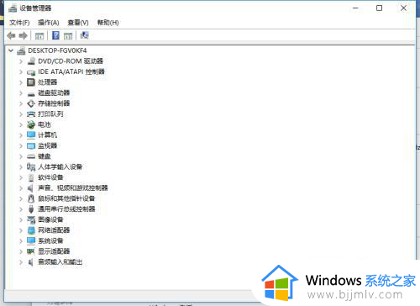Click the blue Help question-mark toolbar icon
The image size is (420, 306).
click(x=55, y=35)
